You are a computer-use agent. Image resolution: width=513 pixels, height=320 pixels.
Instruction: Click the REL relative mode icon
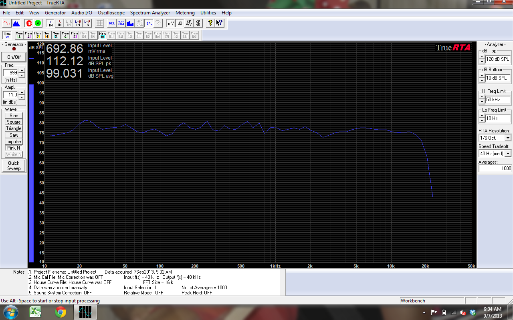coord(112,23)
